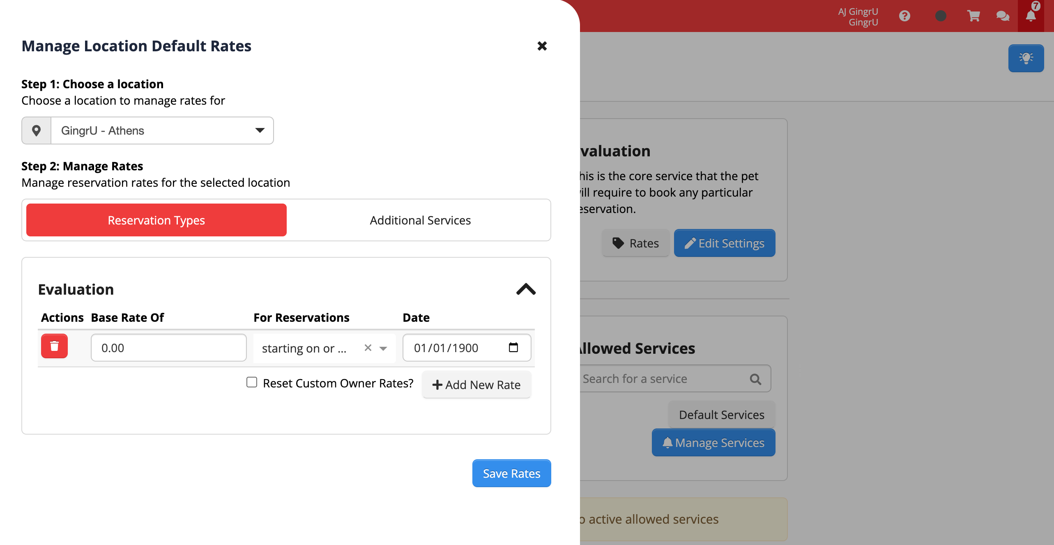Switch to the Additional Services tab
Viewport: 1054px width, 545px height.
pos(420,220)
